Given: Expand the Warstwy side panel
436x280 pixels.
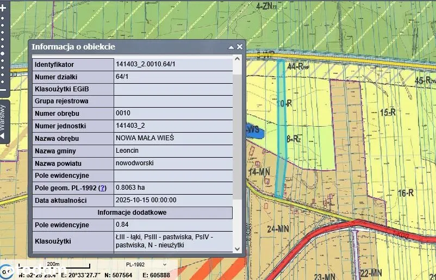Looking at the screenshot, I should click(x=3, y=121).
